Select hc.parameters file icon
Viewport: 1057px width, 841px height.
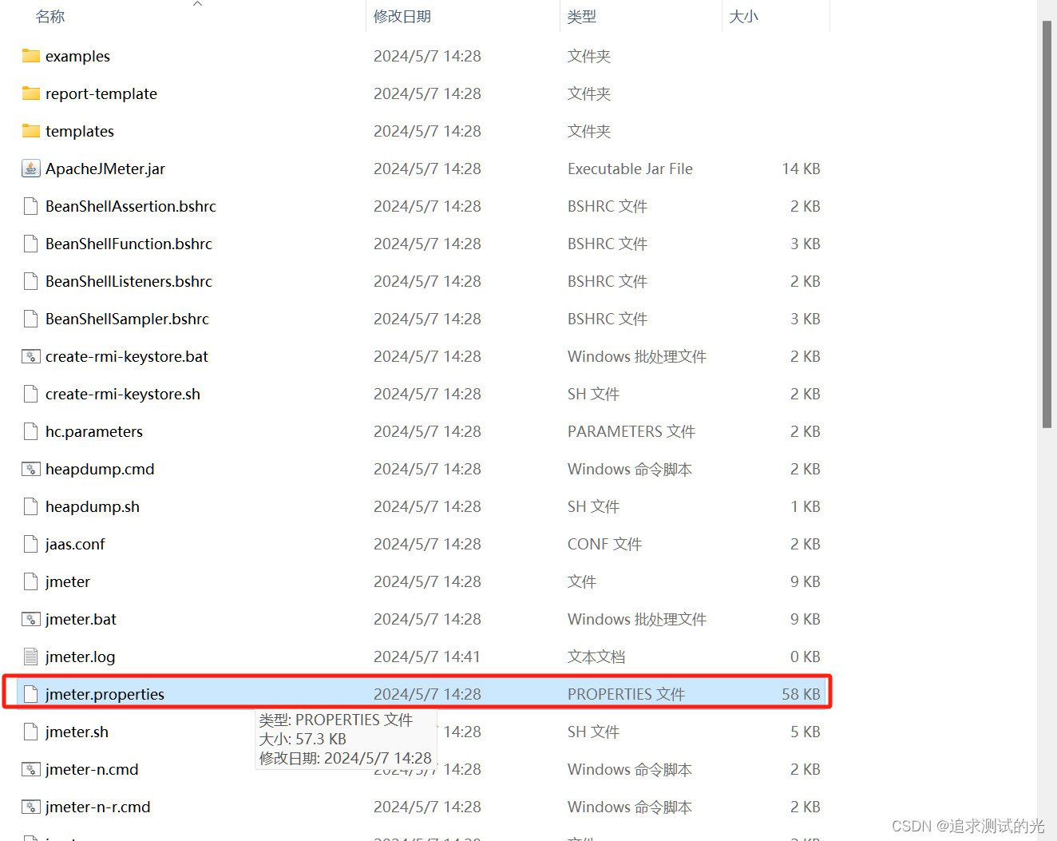coord(30,431)
